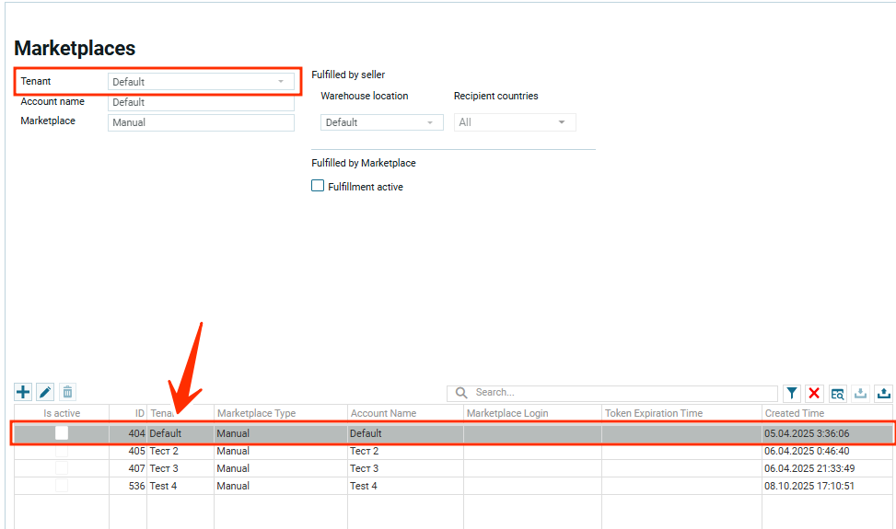The image size is (896, 529).
Task: Click the rightmost dark export icon
Action: pos(883,394)
